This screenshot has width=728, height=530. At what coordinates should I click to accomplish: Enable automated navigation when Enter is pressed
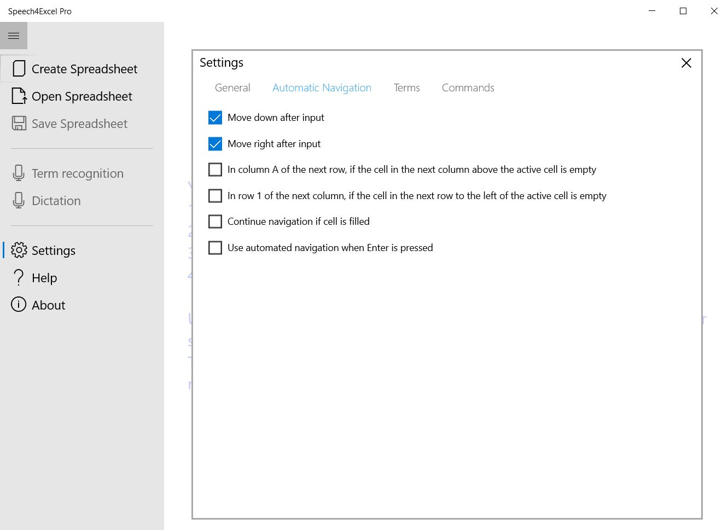coord(216,248)
